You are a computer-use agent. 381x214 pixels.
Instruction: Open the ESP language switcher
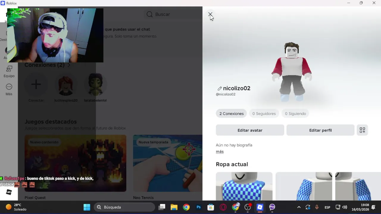click(327, 207)
